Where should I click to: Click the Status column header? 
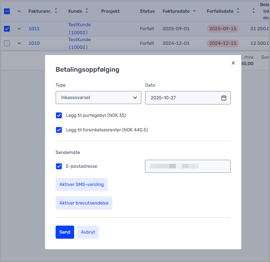click(147, 11)
